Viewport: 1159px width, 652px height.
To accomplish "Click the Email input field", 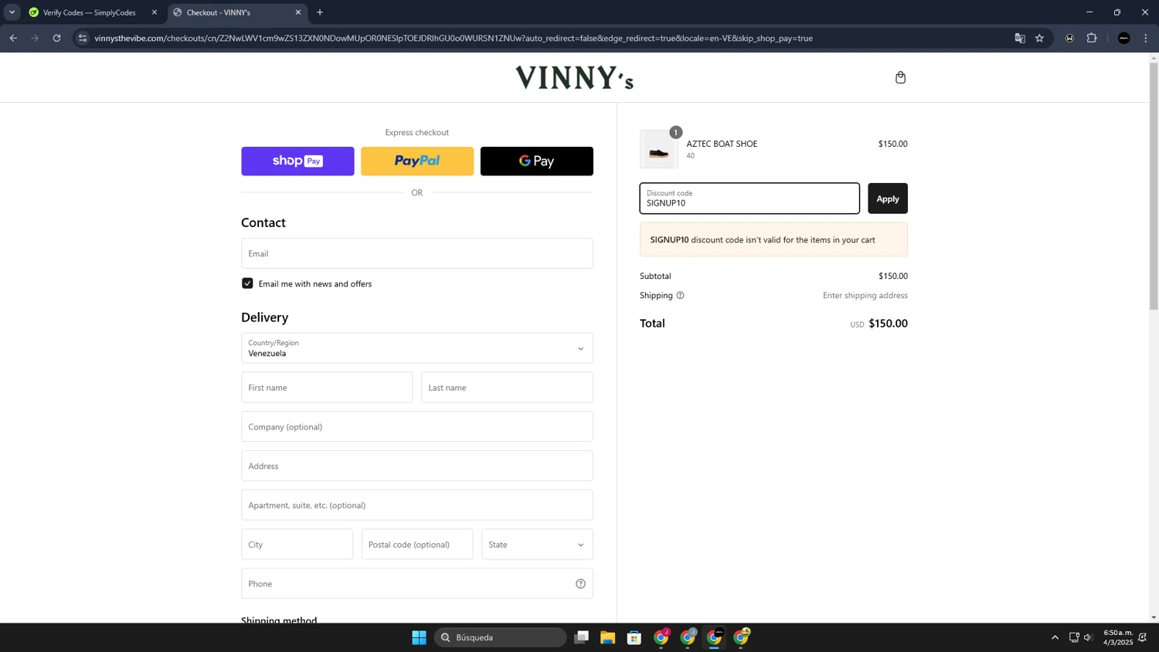I will coord(417,253).
